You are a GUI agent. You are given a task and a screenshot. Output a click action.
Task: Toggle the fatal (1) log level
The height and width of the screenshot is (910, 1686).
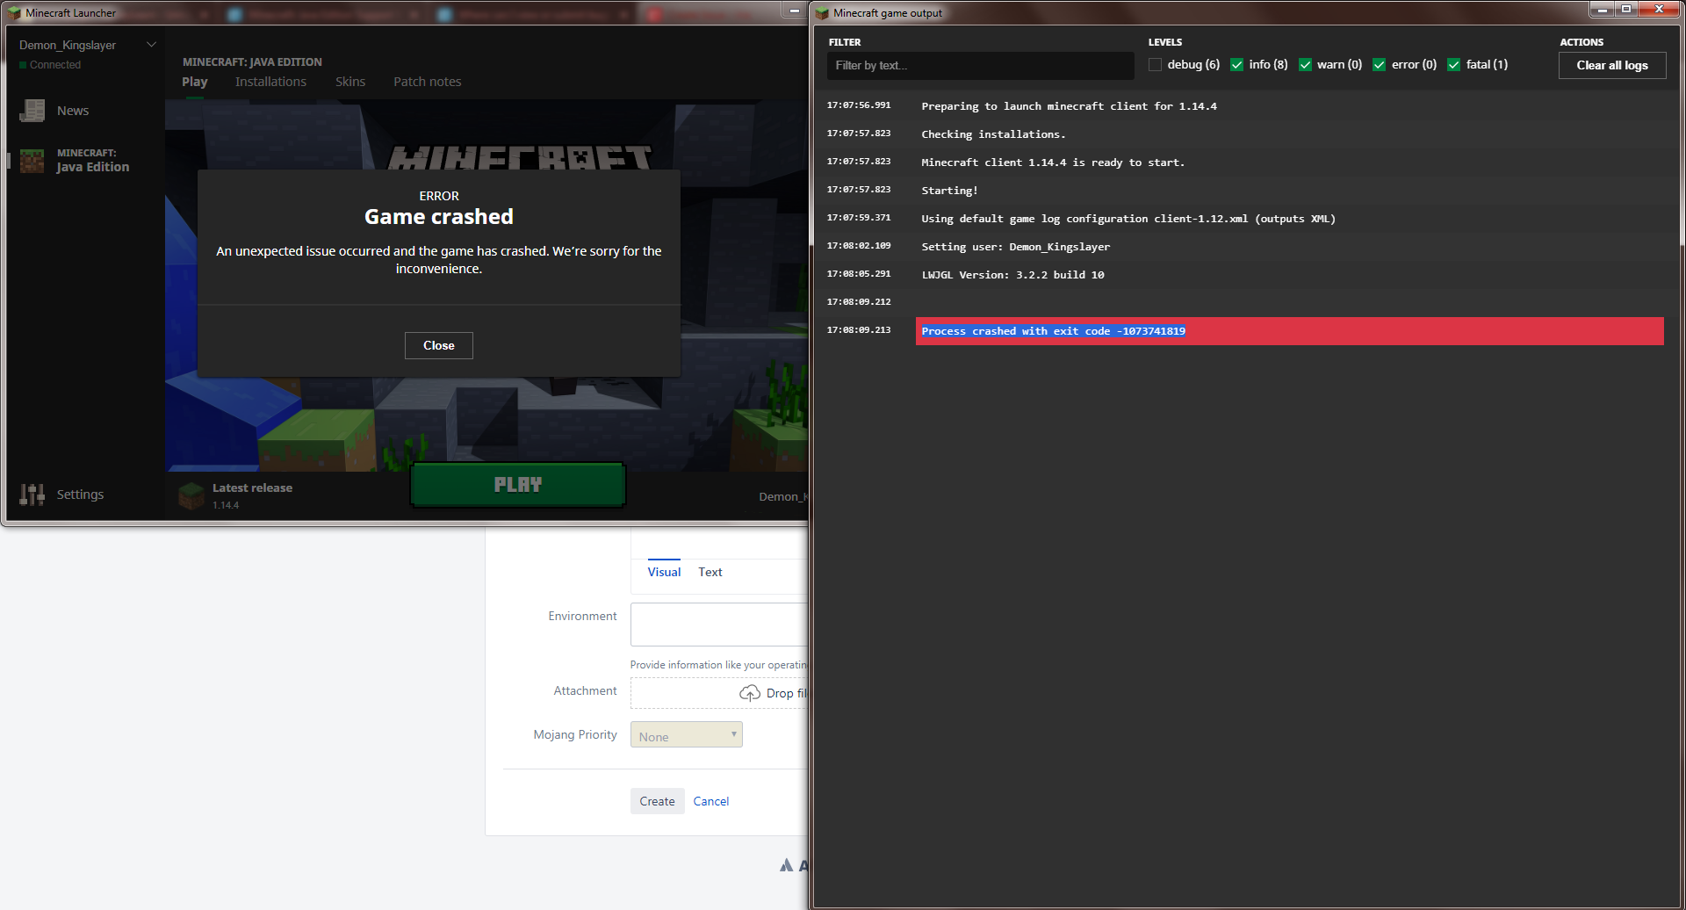[1453, 65]
